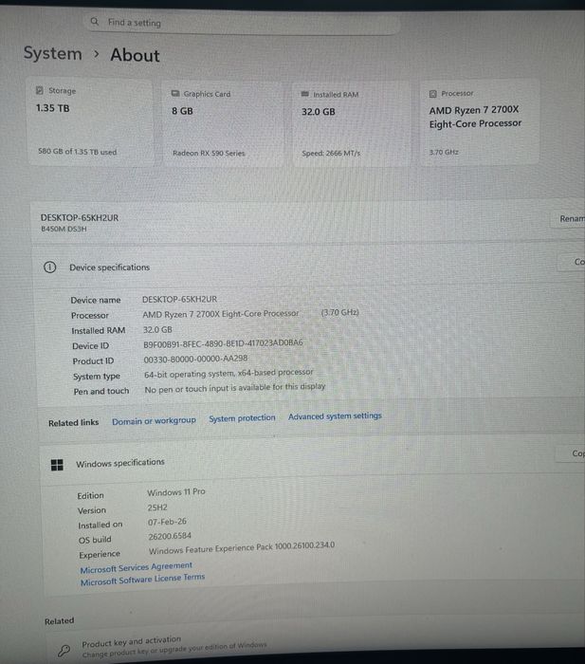Click the search magnifier icon
585x664 pixels.
tap(95, 21)
